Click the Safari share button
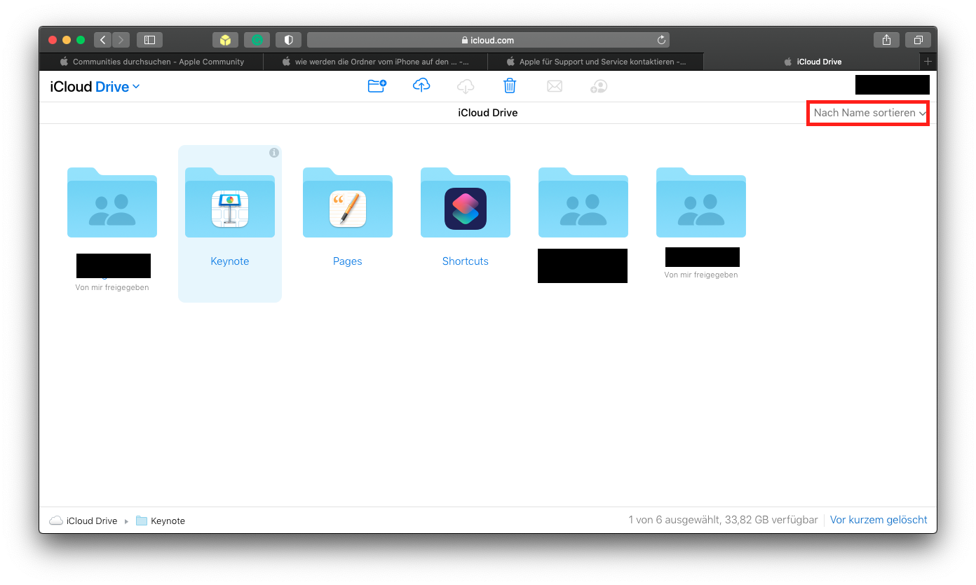This screenshot has width=976, height=585. (887, 40)
